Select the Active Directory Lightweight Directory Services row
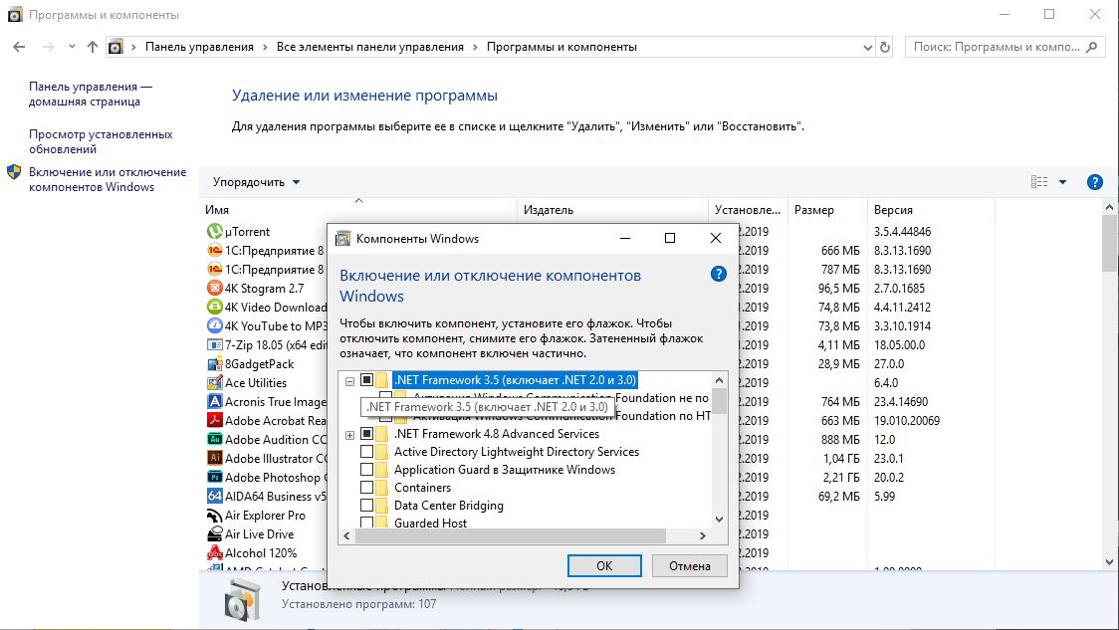1119x630 pixels. click(x=517, y=452)
